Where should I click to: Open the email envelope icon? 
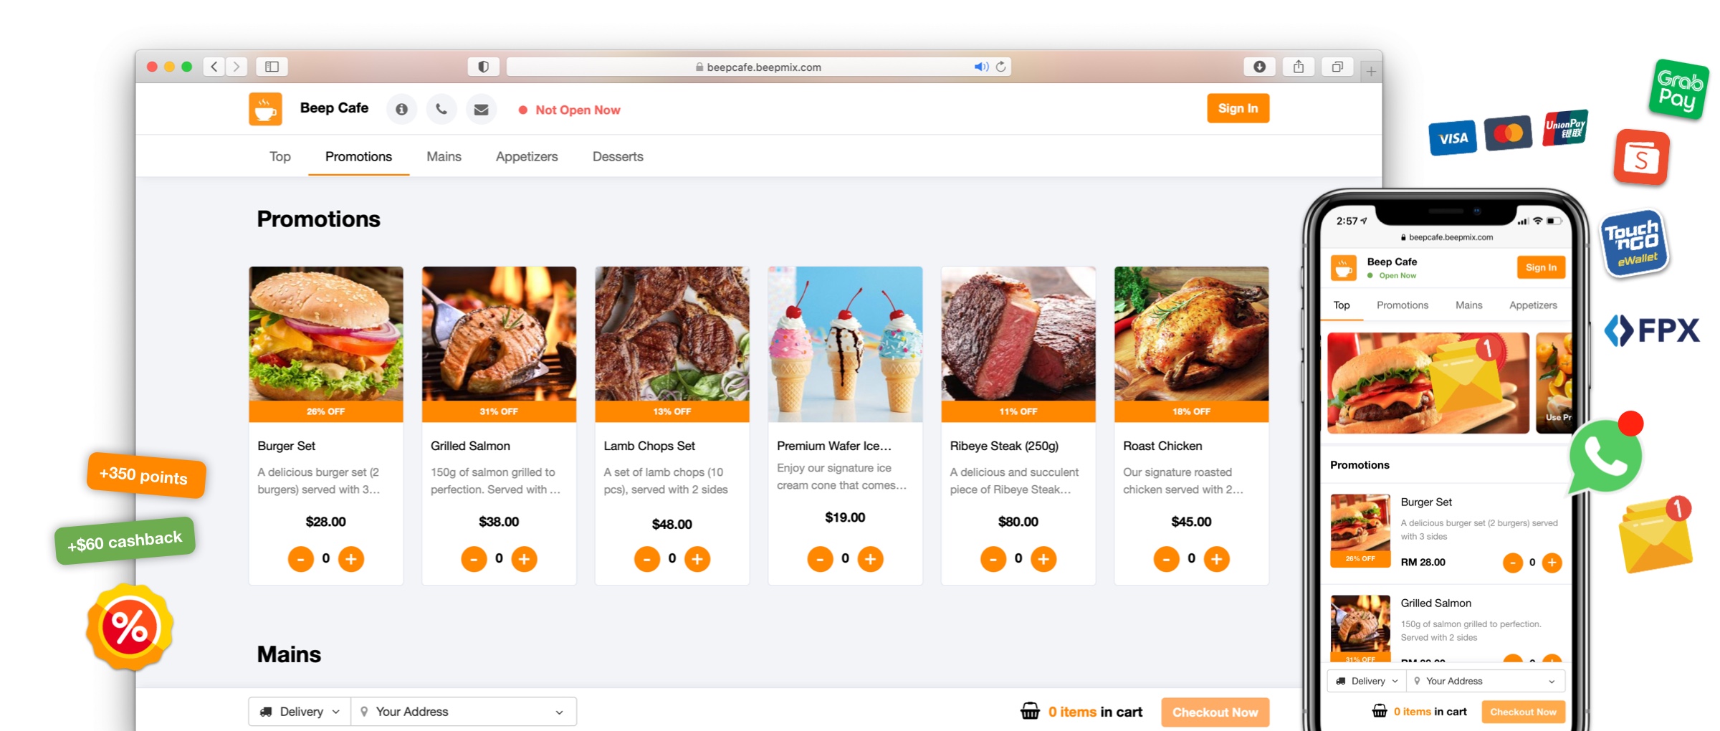[481, 109]
